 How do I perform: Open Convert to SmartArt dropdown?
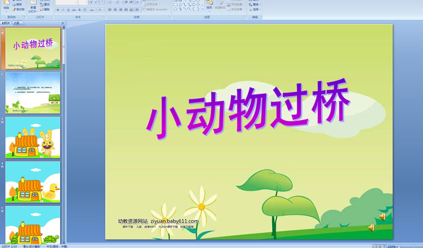pos(156,9)
